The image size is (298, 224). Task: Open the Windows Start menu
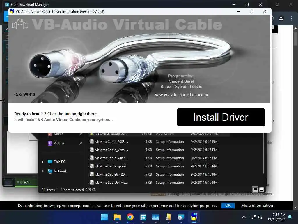(104, 217)
